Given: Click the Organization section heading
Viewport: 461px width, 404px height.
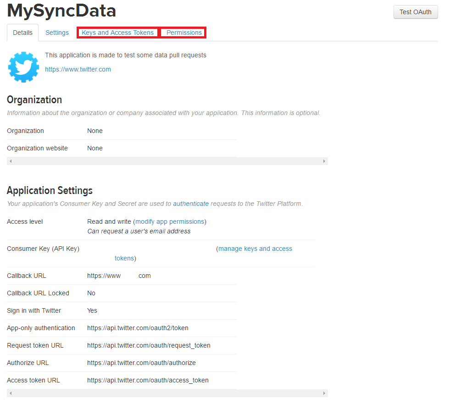Looking at the screenshot, I should (34, 100).
